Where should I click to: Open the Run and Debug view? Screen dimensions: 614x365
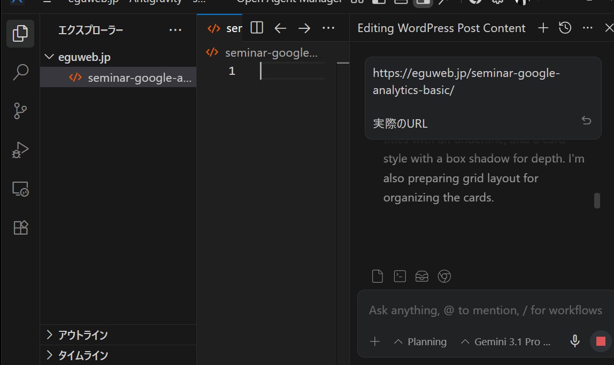click(20, 150)
